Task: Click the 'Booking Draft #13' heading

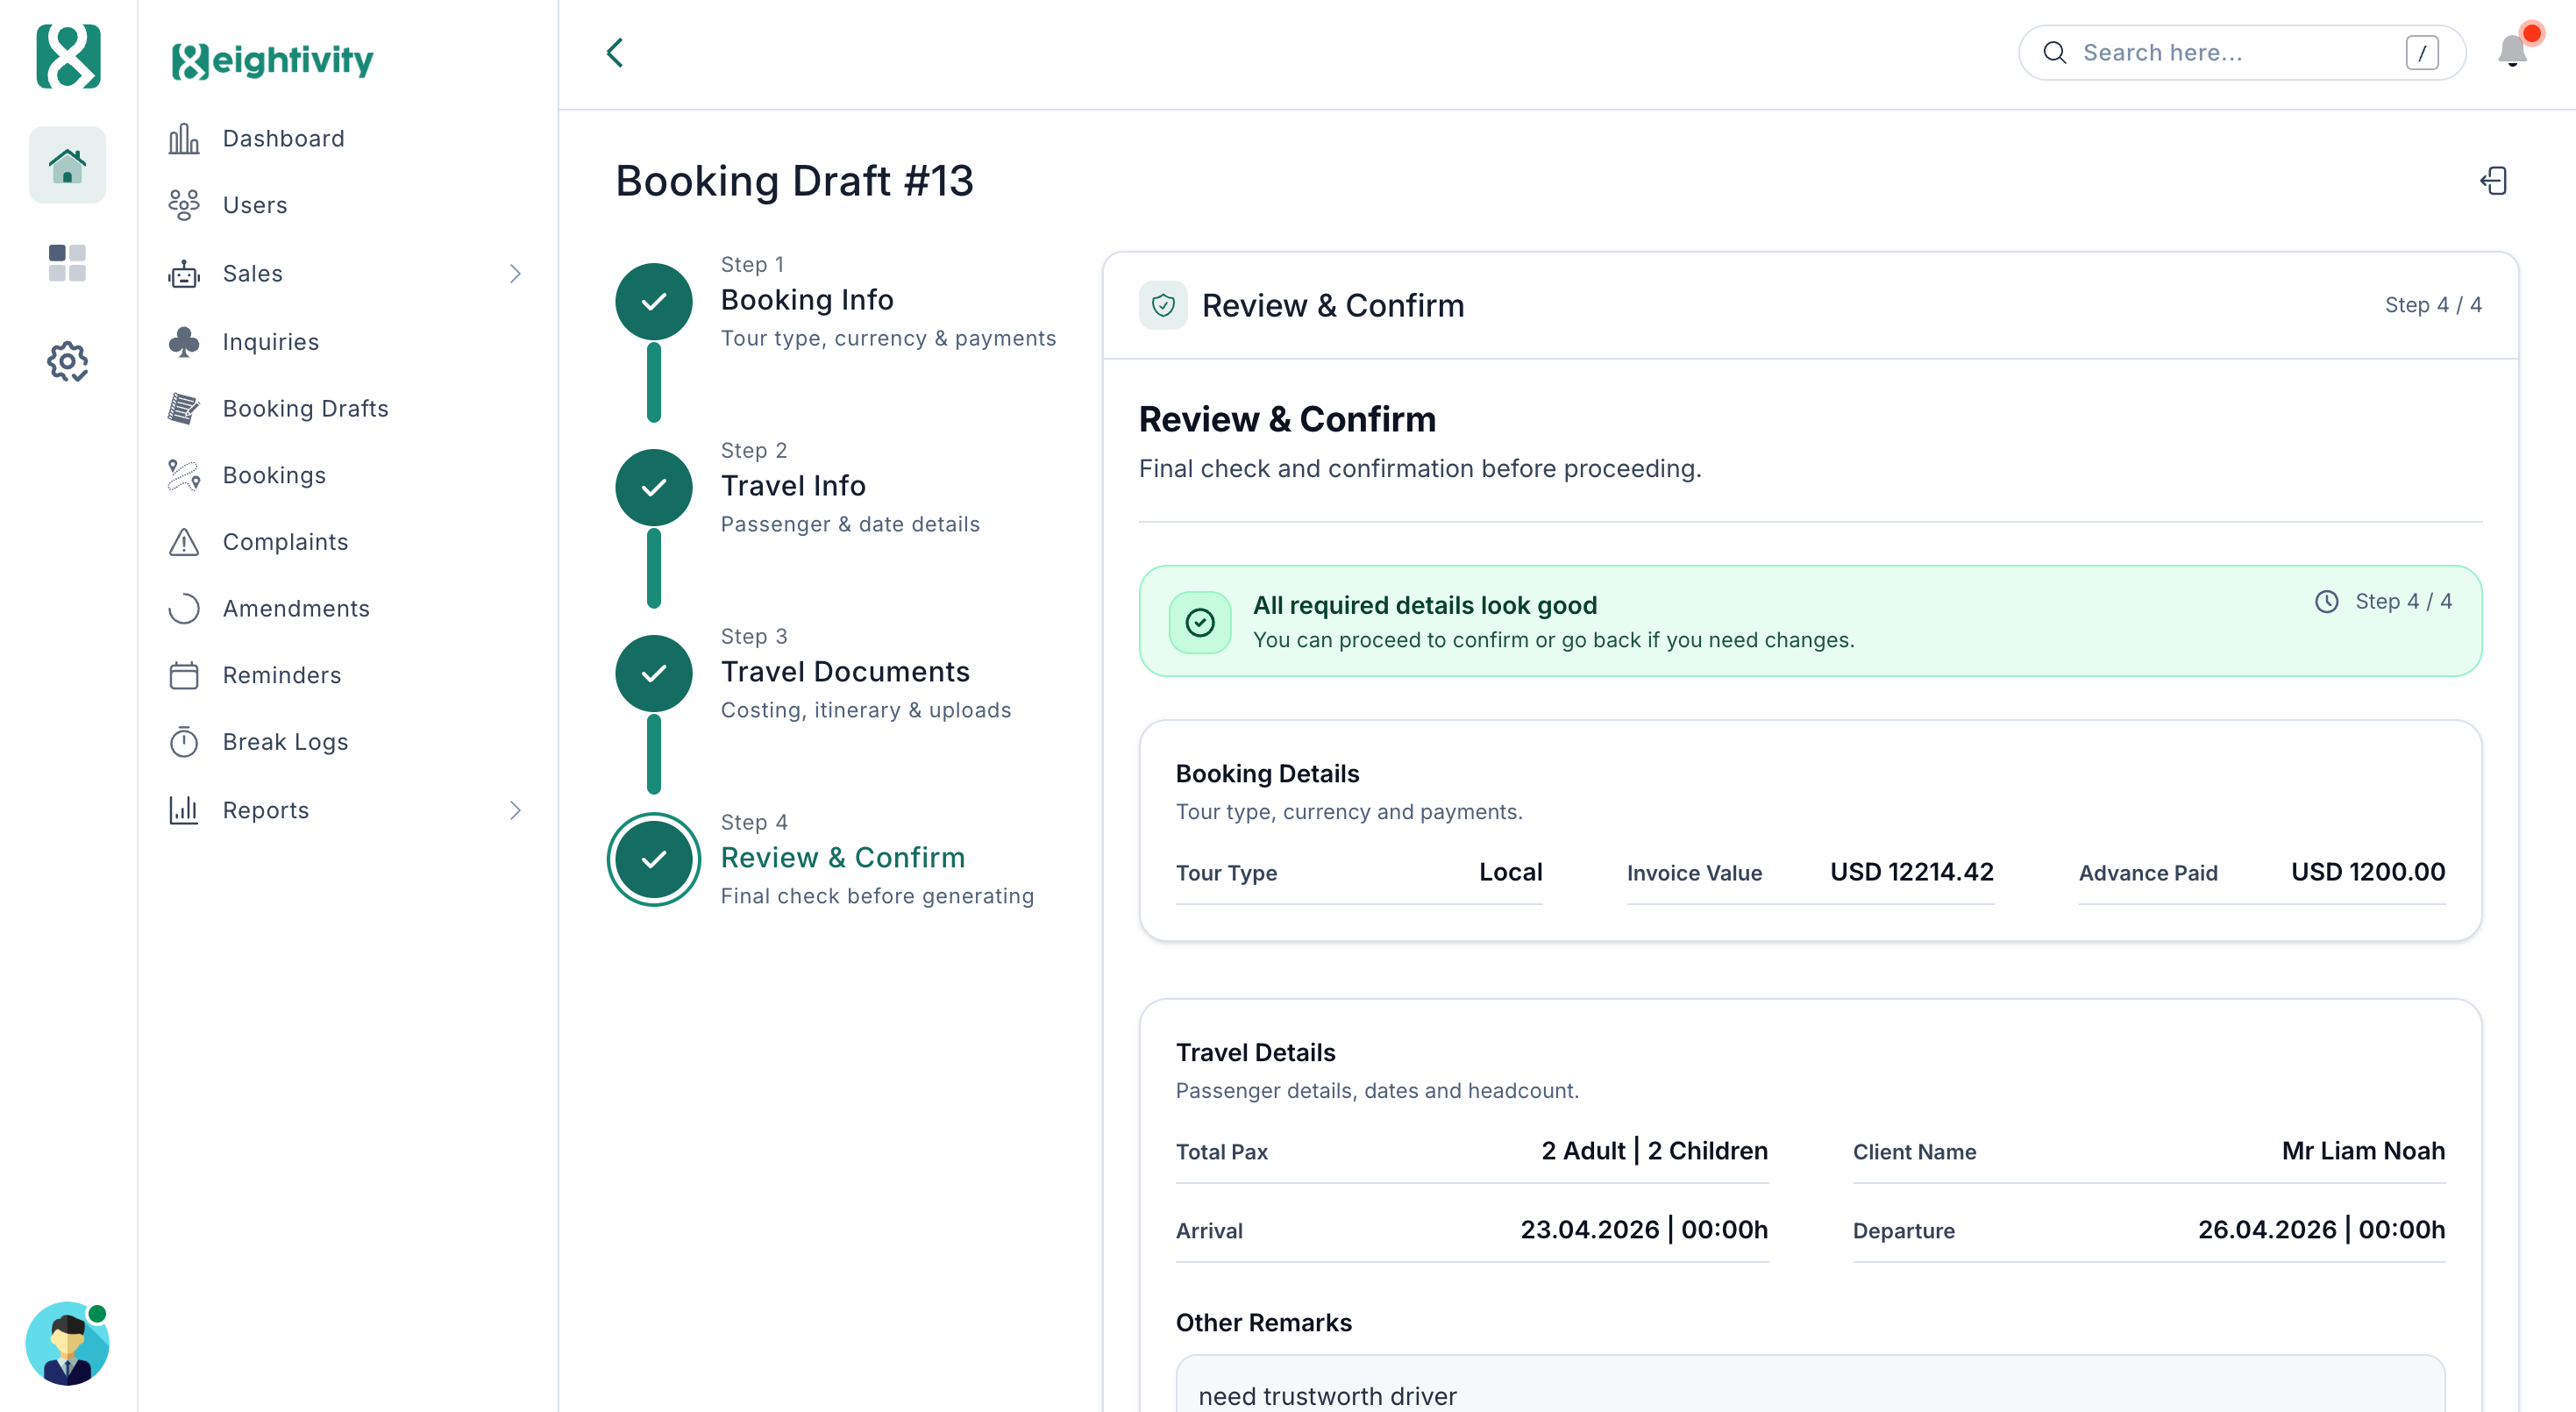Action: (794, 181)
